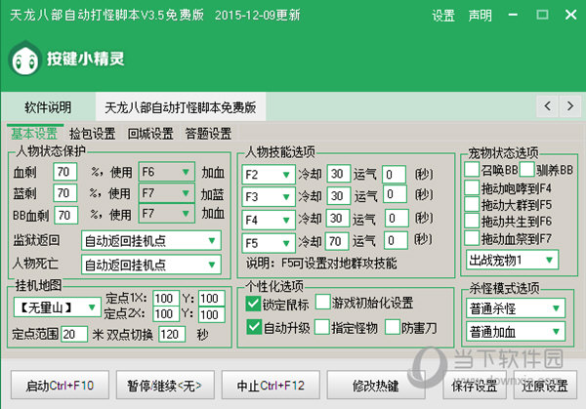Click the F5 运气 seconds input field
This screenshot has height=409, width=586.
point(396,240)
